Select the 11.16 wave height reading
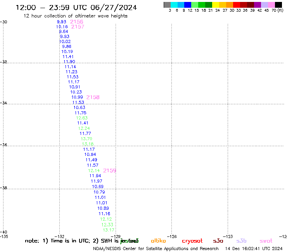 click(x=104, y=214)
